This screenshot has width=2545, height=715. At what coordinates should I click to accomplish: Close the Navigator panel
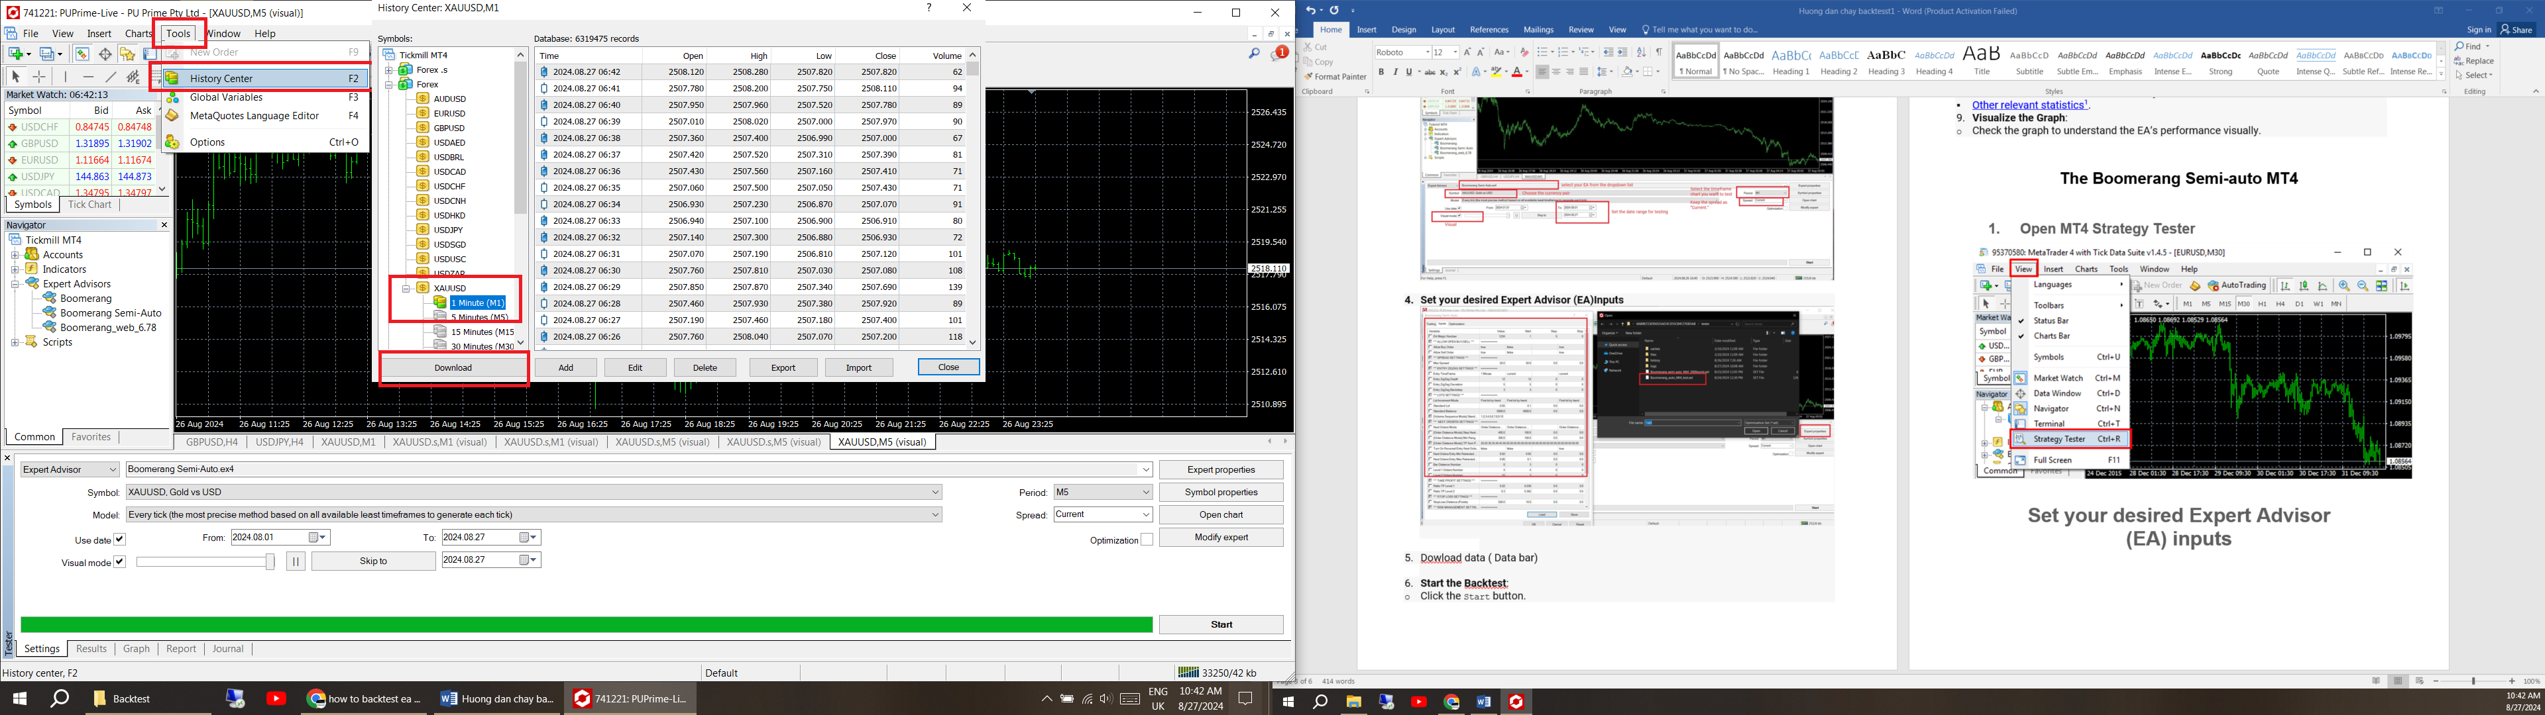164,225
